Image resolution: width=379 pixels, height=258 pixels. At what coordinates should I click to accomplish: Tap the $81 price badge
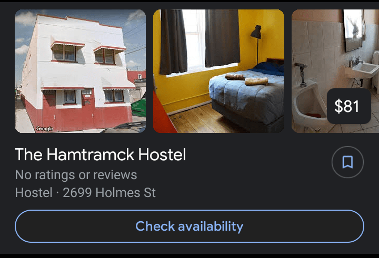(x=349, y=106)
